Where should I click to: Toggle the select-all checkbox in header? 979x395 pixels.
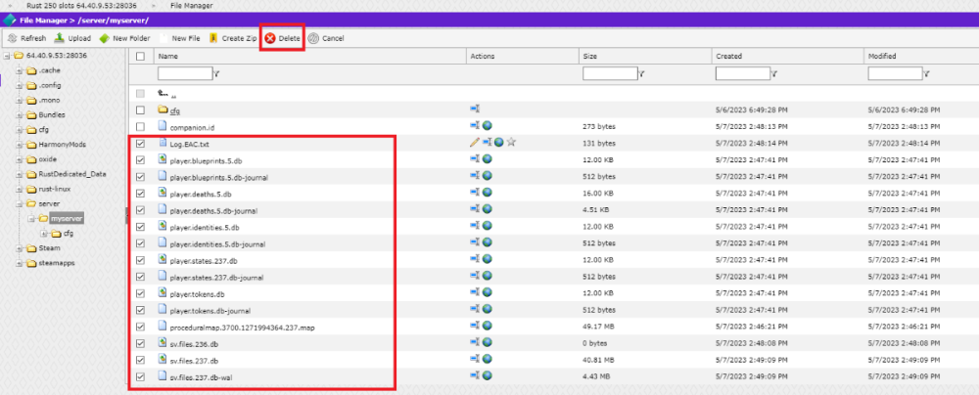click(141, 57)
